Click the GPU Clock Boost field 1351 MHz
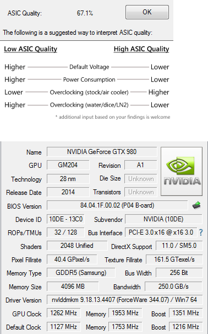The width and height of the screenshot is (208, 334). 186,313
